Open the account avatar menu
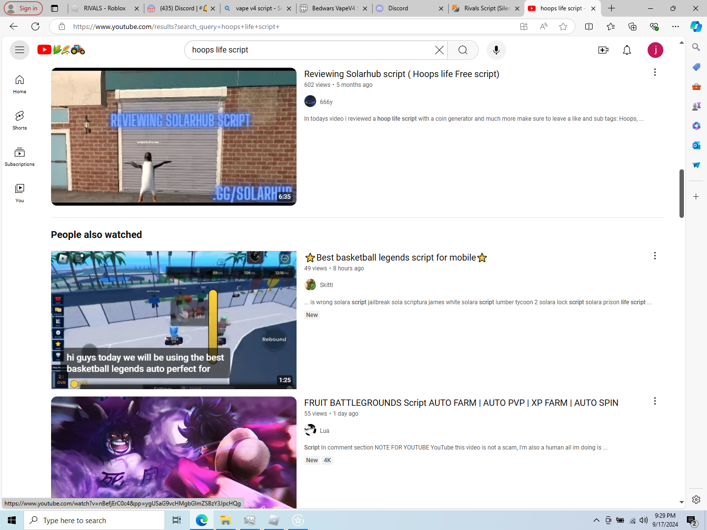The image size is (707, 530). click(x=655, y=50)
